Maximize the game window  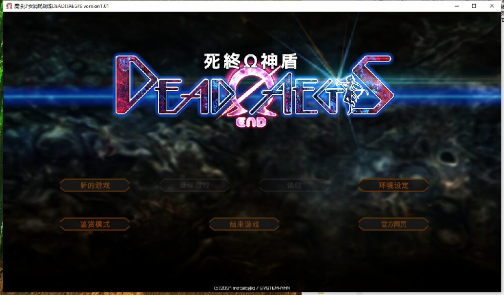474,6
